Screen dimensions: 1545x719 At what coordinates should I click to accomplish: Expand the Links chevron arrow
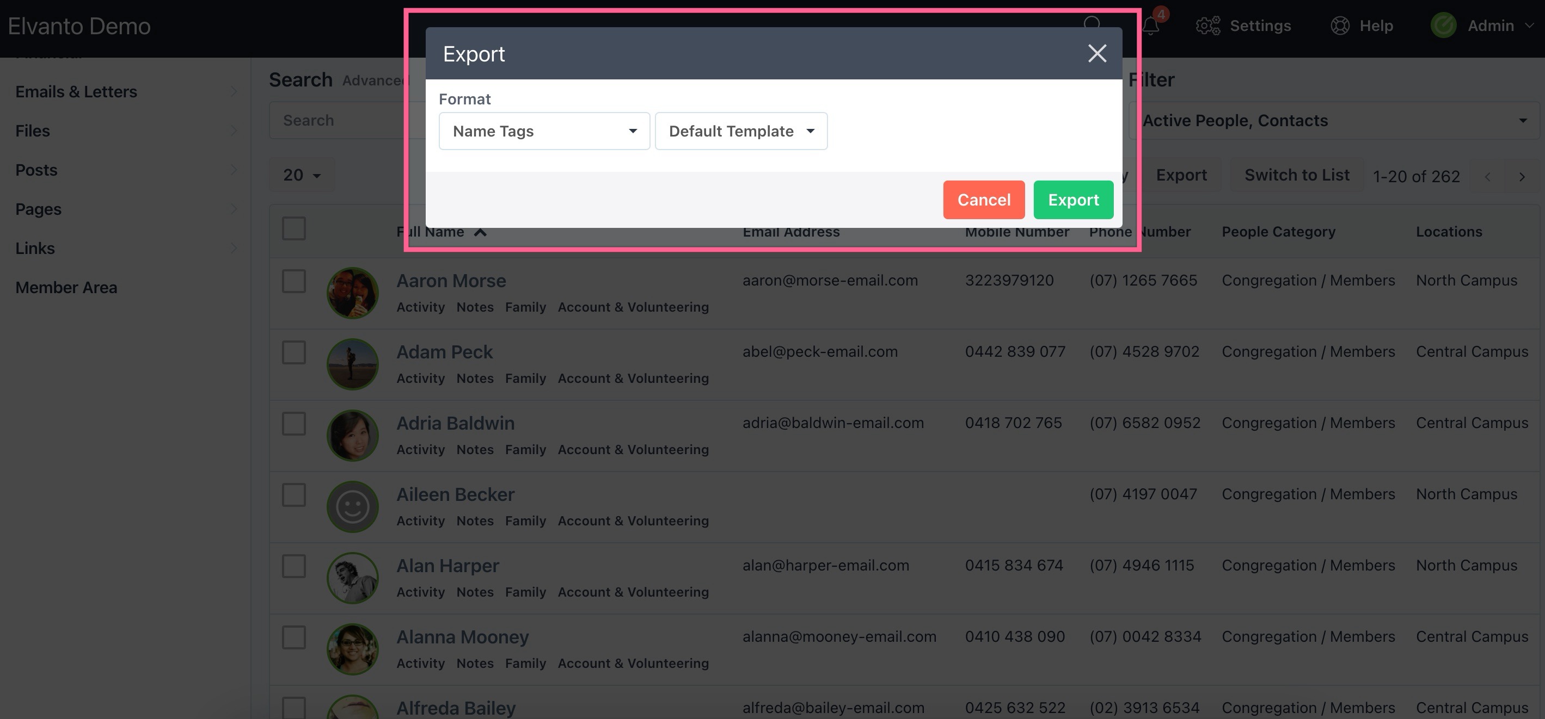tap(234, 248)
